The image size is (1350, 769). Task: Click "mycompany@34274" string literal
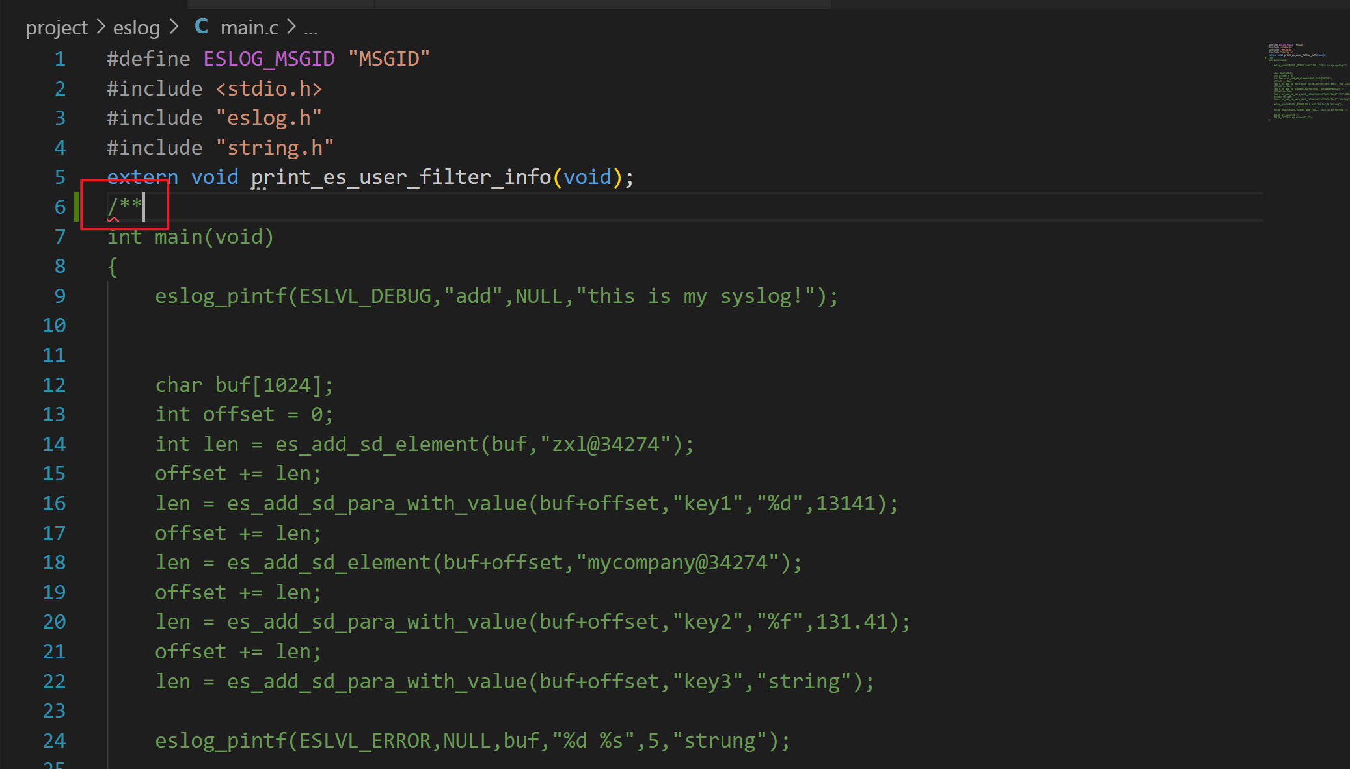(x=677, y=563)
